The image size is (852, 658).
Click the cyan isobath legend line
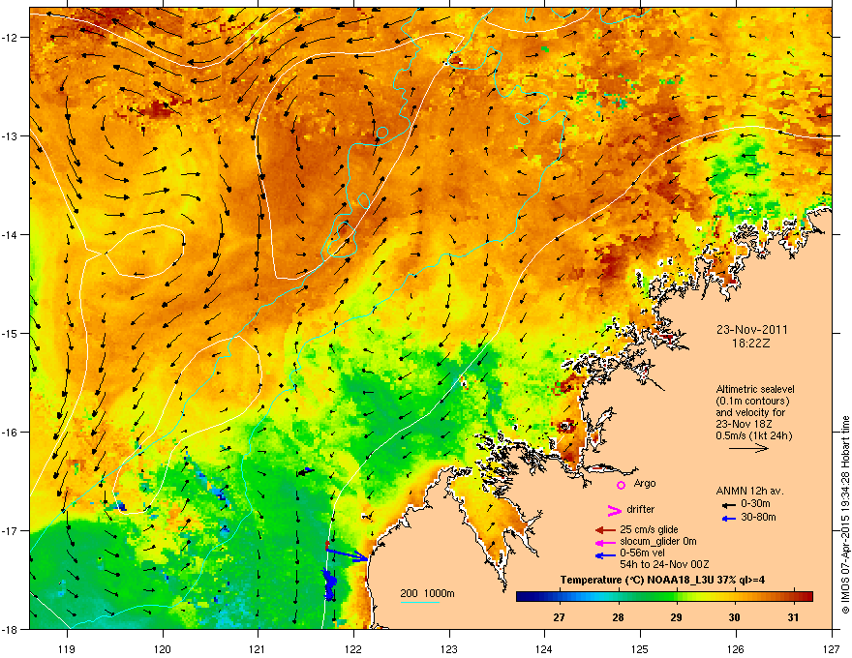click(x=420, y=602)
